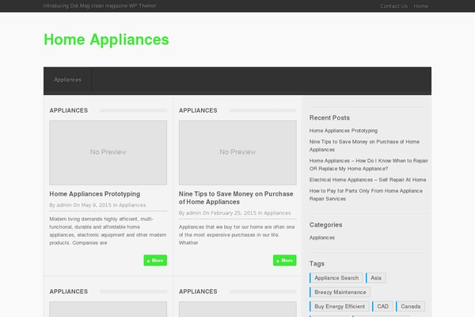The image size is (475, 317).
Task: Select the Appliance Search tag
Action: 336,278
